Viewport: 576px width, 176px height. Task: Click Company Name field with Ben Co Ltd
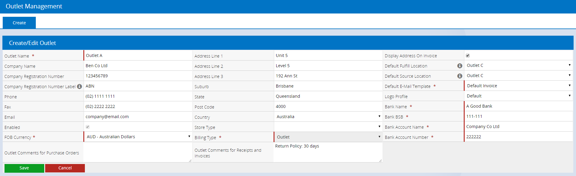point(138,66)
